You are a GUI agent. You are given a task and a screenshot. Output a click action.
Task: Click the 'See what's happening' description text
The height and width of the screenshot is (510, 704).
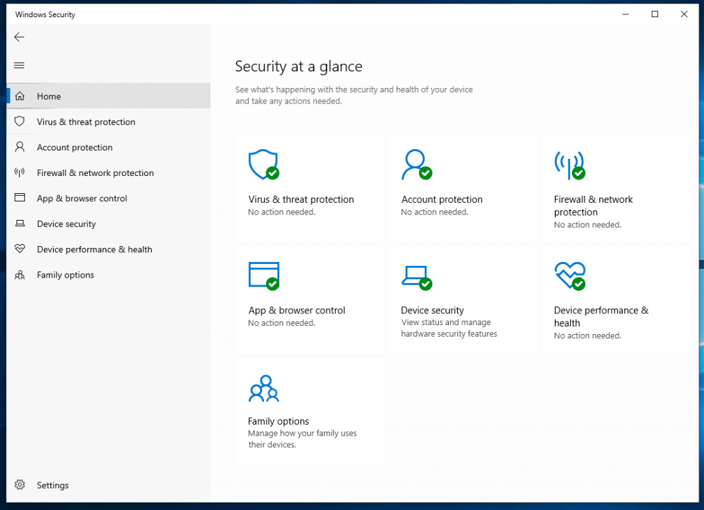tap(354, 95)
